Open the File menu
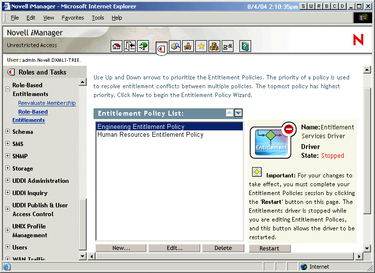This screenshot has width=375, height=273. click(15, 18)
